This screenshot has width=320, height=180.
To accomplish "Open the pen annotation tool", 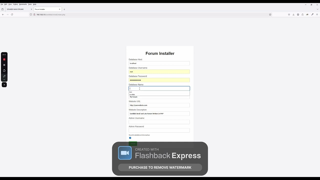I will tap(4, 76).
